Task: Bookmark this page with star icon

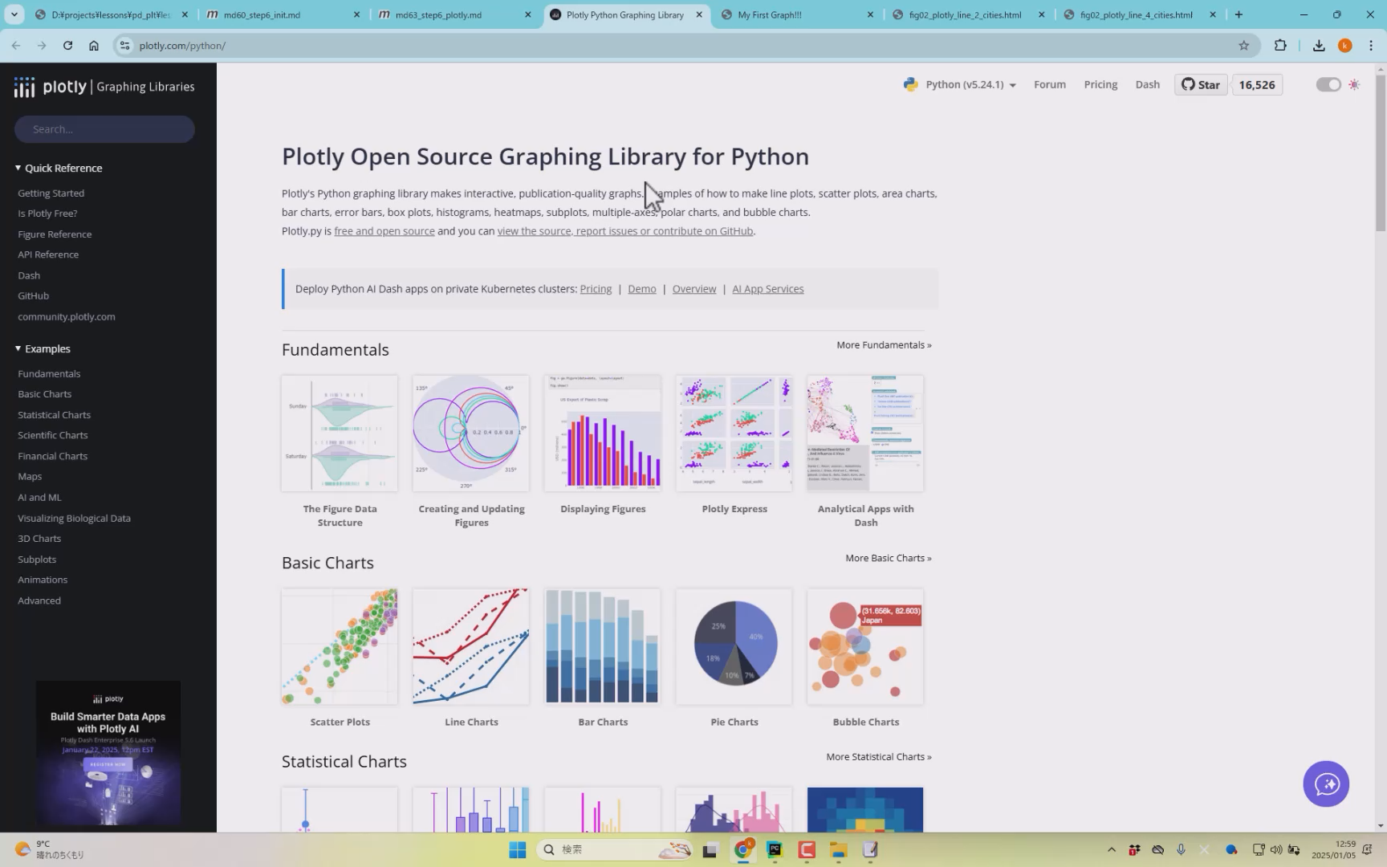Action: click(1243, 46)
